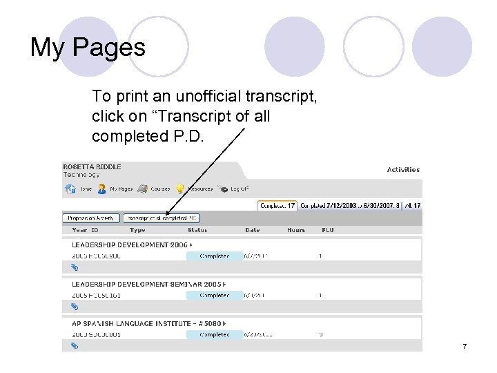497x373 pixels.
Task: Click the Resources lightbulb icon
Action: pyautogui.click(x=179, y=189)
